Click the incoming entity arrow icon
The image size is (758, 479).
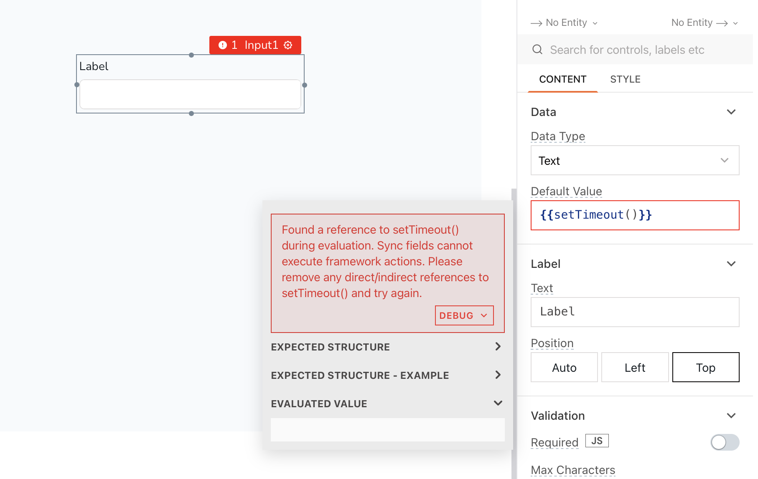point(536,23)
